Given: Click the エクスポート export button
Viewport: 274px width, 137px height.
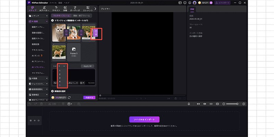Looking at the screenshot, I should tap(222, 3).
